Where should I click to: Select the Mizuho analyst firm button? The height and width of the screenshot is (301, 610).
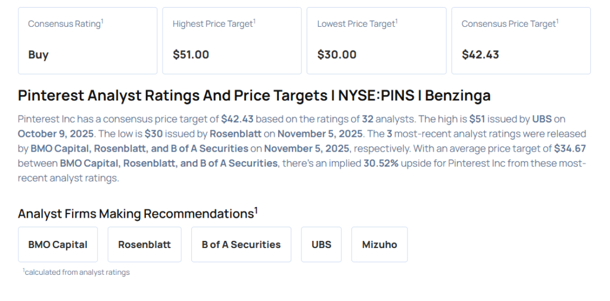pos(379,244)
